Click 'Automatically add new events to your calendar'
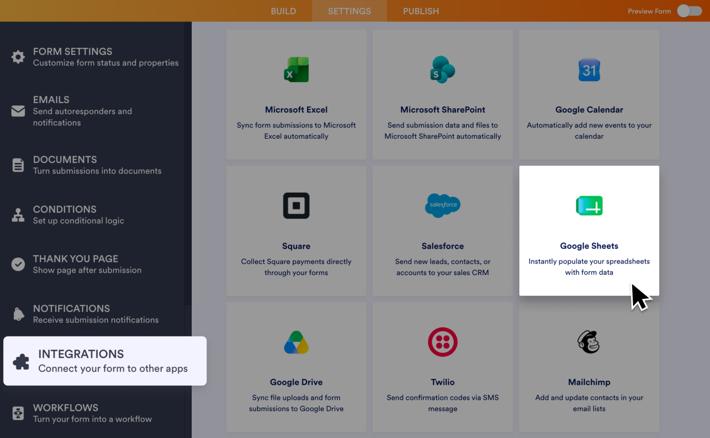 pos(589,130)
